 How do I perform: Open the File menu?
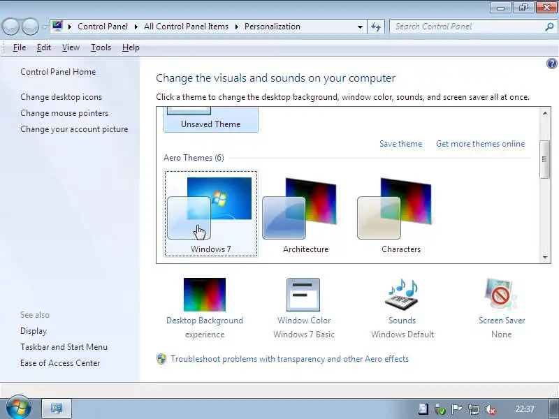20,47
